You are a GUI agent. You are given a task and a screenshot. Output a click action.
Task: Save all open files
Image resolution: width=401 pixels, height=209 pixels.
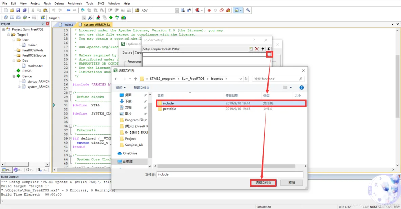point(24,10)
